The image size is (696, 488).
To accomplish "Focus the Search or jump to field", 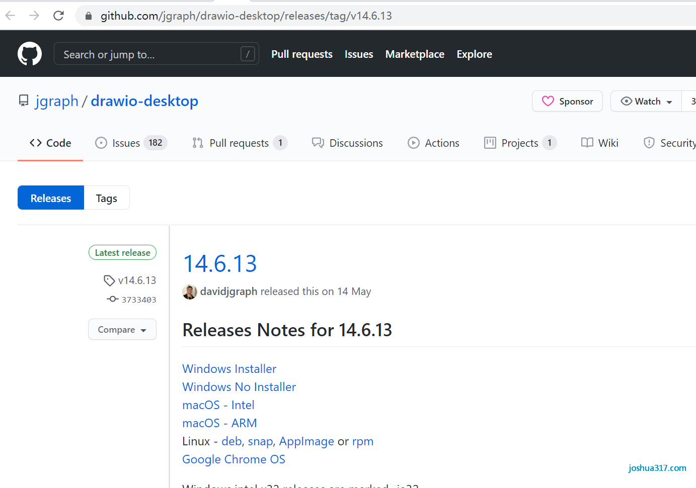I will pyautogui.click(x=157, y=54).
